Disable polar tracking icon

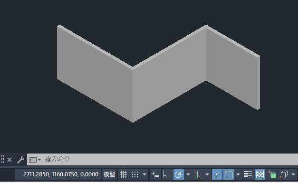coord(178,174)
